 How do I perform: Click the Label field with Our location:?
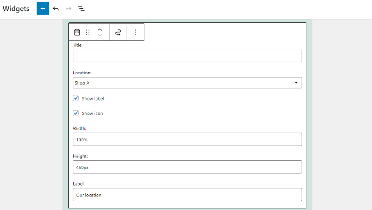click(x=187, y=195)
